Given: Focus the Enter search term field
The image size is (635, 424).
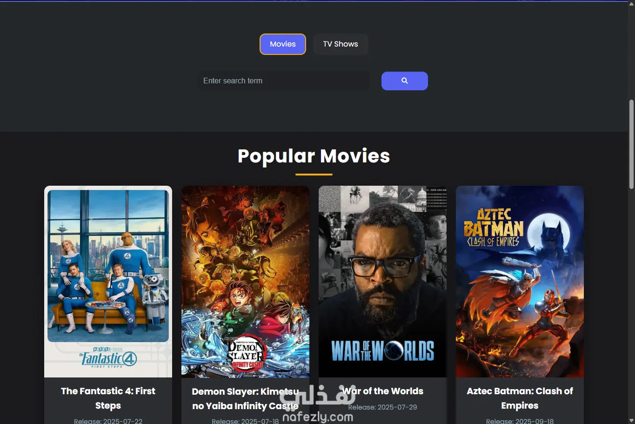Looking at the screenshot, I should pyautogui.click(x=284, y=81).
